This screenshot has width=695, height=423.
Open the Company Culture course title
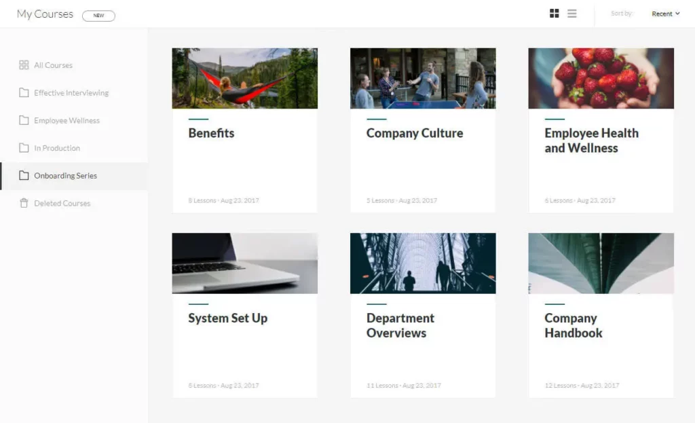pyautogui.click(x=415, y=133)
